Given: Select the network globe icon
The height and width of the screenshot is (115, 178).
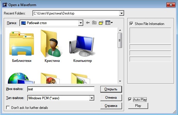Looking at the screenshot, I should (21, 78).
